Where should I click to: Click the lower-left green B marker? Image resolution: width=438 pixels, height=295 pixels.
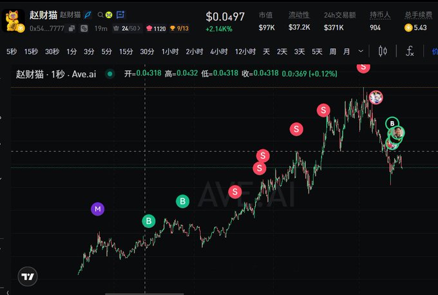click(x=149, y=222)
